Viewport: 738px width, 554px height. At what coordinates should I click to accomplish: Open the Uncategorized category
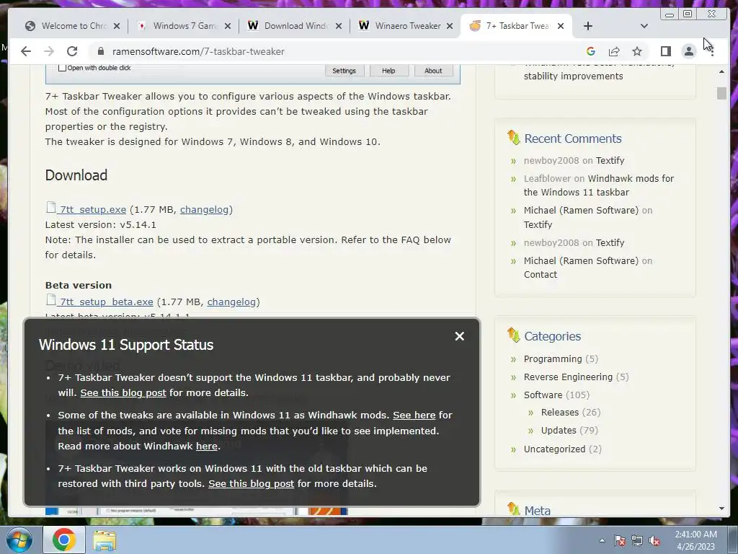(x=554, y=449)
